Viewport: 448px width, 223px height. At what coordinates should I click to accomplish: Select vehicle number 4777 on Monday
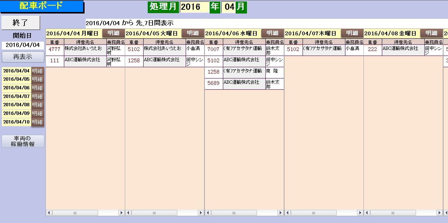point(55,49)
